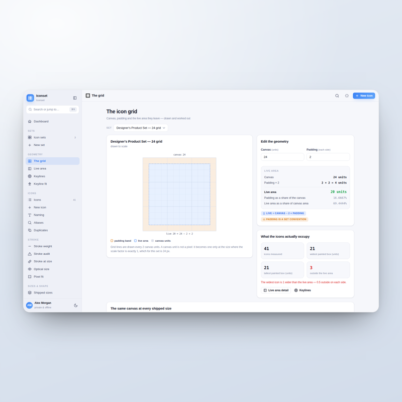The height and width of the screenshot is (402, 402).
Task: Click the Alex Morgan avatar
Action: tap(30, 305)
